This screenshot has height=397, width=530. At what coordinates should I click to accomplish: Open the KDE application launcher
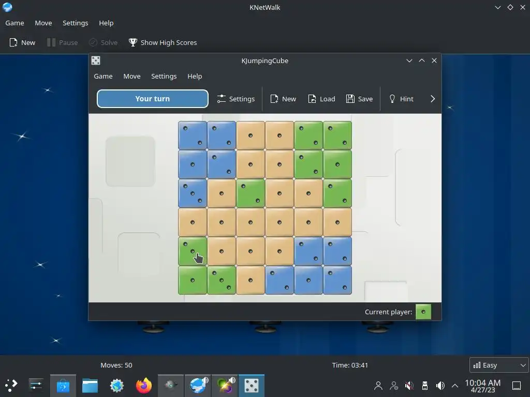[x=11, y=385]
